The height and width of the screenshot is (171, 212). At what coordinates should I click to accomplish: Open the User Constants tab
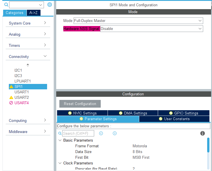174,119
